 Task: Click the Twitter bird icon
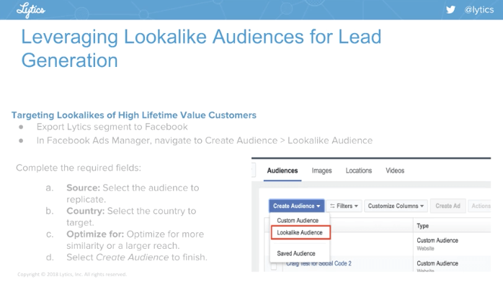(450, 9)
